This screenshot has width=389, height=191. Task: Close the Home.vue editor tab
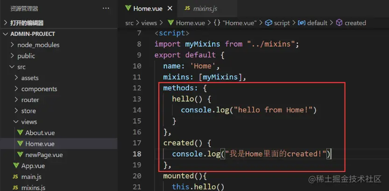pos(170,8)
